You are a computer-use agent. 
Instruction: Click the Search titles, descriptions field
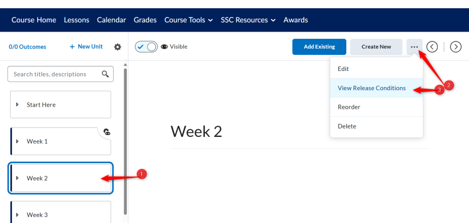click(x=60, y=74)
